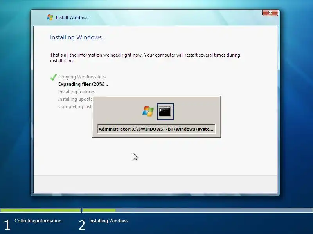Viewport: 313px width, 234px height.
Task: Select the command prompt icon in task switcher
Action: click(165, 112)
